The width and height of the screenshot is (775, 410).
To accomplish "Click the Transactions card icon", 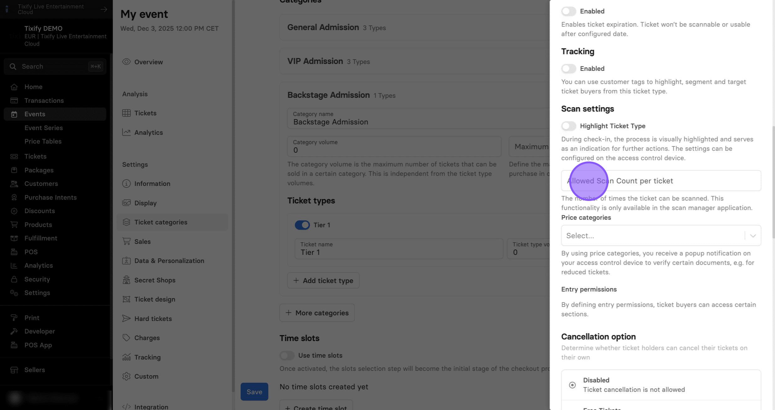I will tap(14, 101).
